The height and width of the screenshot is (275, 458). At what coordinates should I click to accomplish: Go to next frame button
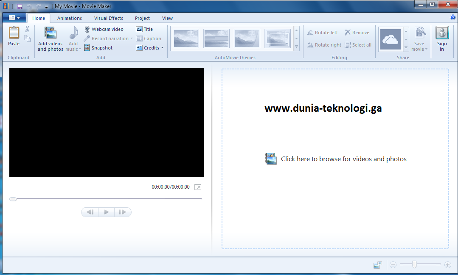tap(123, 212)
